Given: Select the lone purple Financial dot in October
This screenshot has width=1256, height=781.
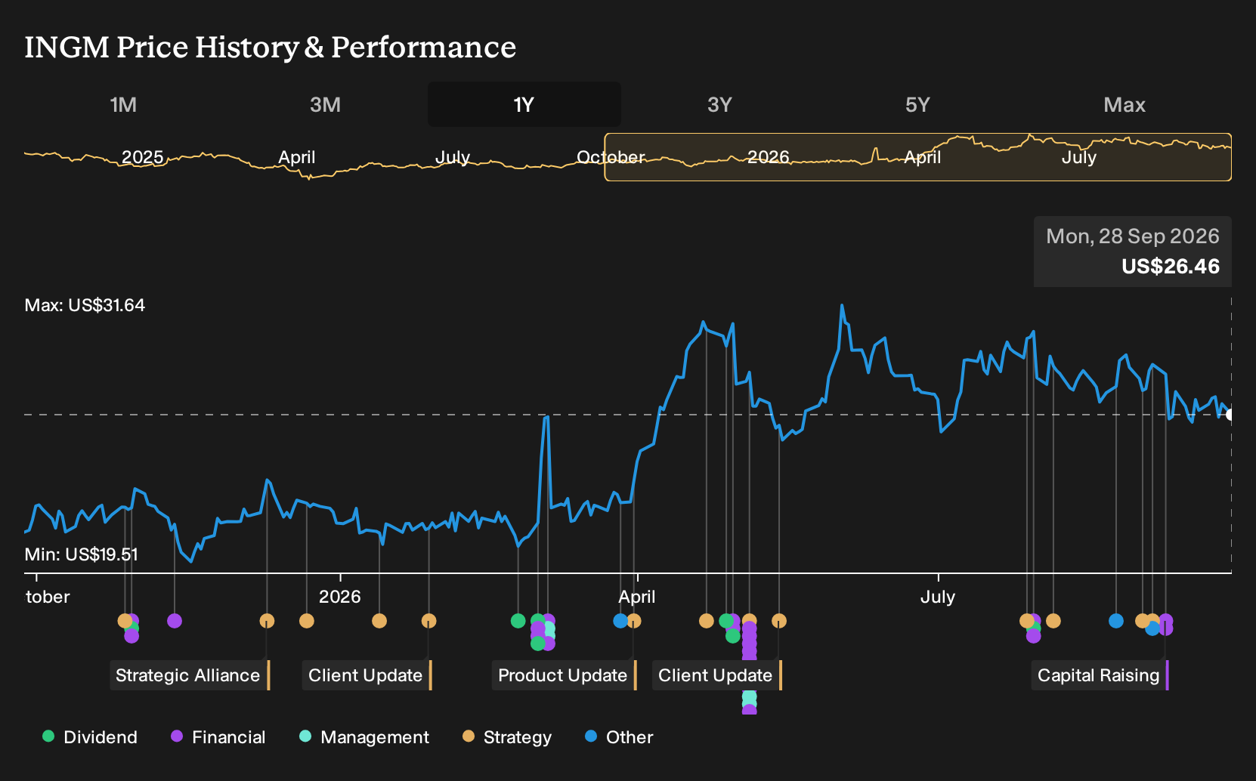Looking at the screenshot, I should [175, 621].
